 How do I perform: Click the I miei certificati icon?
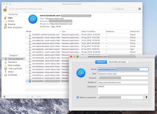(x=6, y=68)
